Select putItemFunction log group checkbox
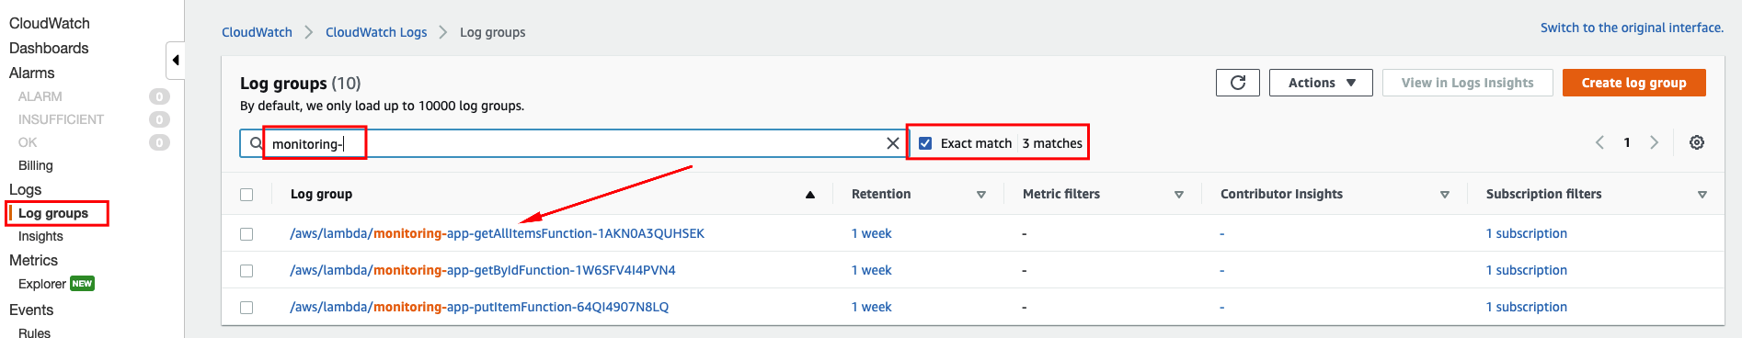 pos(246,308)
